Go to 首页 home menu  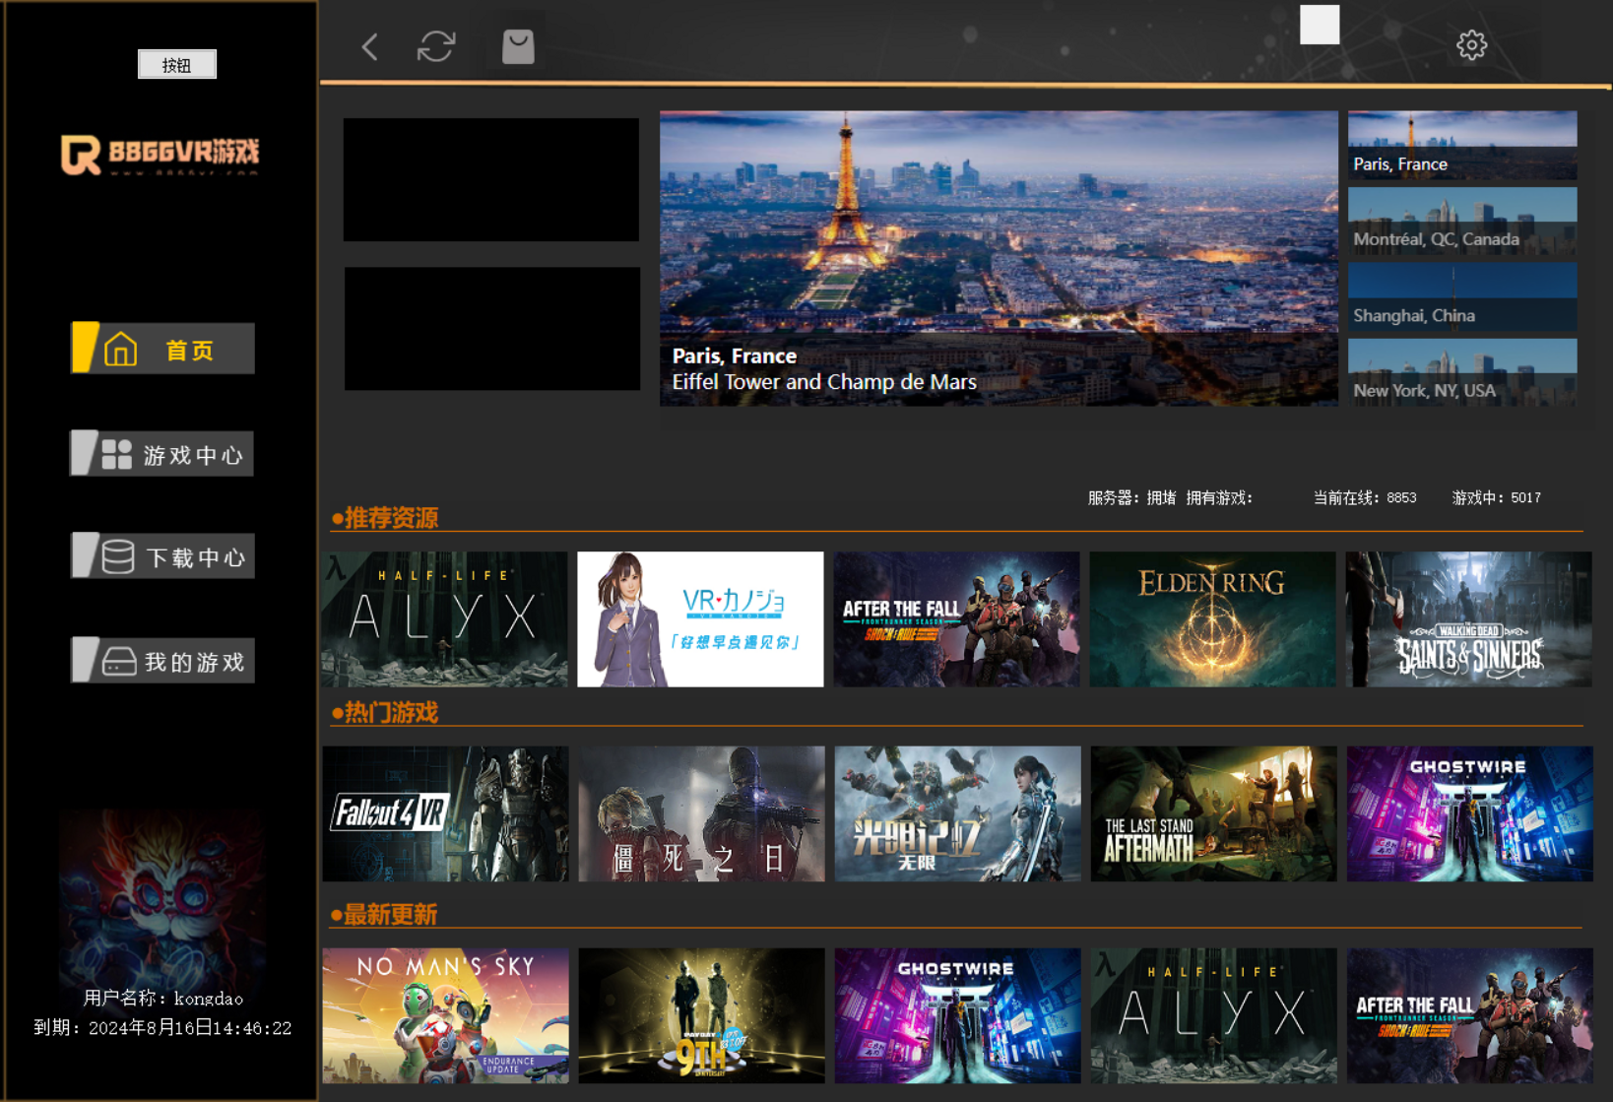click(x=162, y=349)
